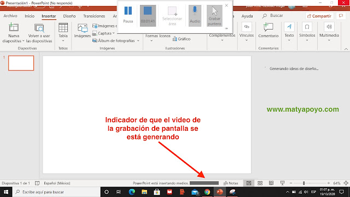350x197 pixels.
Task: Expand the Nueva diapositiva dropdown arrow
Action: coord(23,41)
